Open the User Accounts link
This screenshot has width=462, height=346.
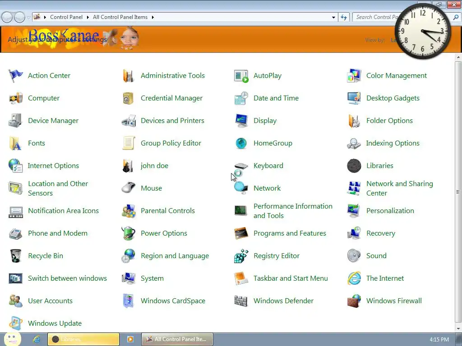pos(50,301)
